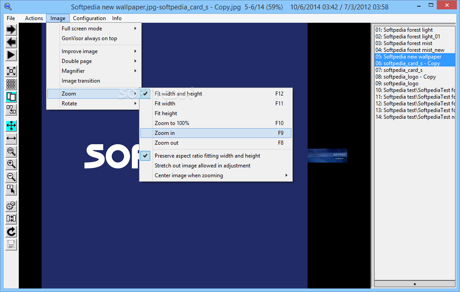Screen dimensions: 460x292
Task: Expand Center image when zooming submenu
Action: [216, 175]
